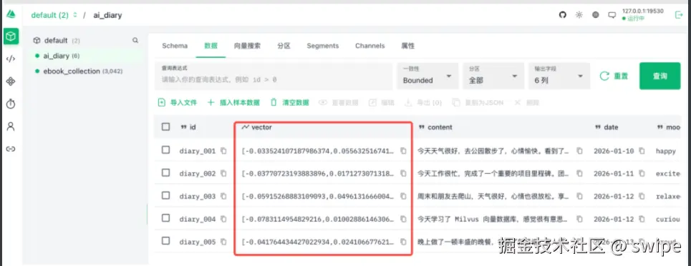
Task: Tick the checkbox for diary_003
Action: click(x=165, y=195)
